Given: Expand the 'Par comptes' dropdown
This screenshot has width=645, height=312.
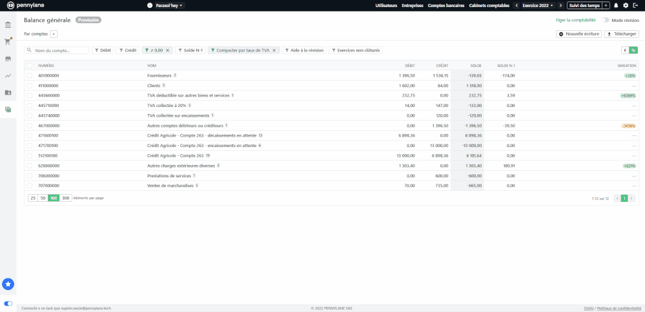Looking at the screenshot, I should (x=54, y=34).
